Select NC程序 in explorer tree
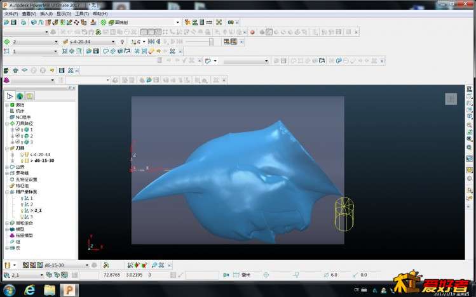 point(23,117)
